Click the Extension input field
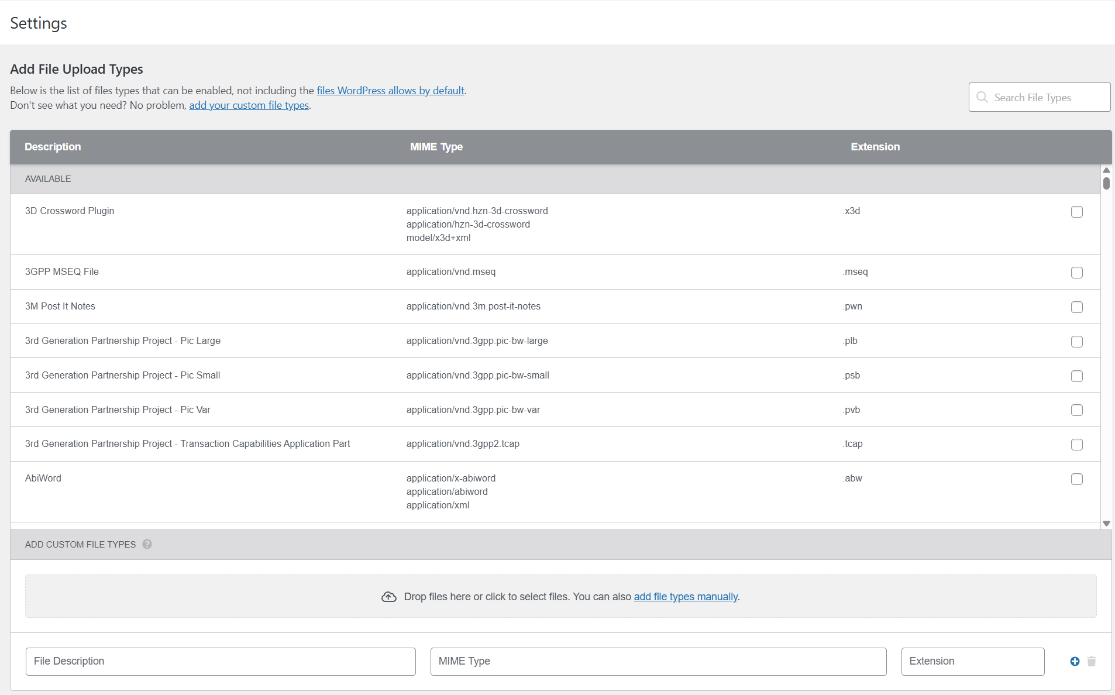 pos(972,661)
